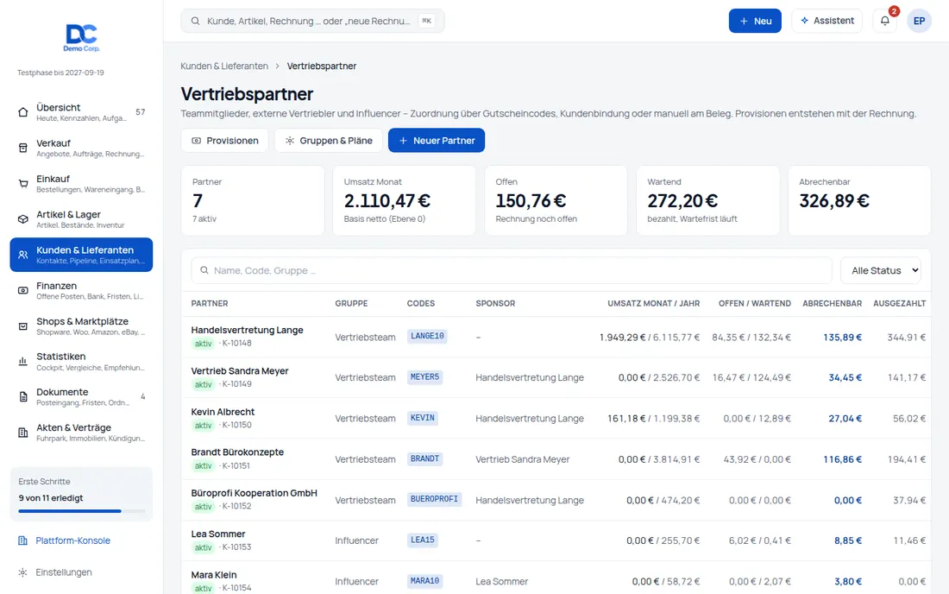The width and height of the screenshot is (949, 594).
Task: Click the gear icon on Gruppen & Pläne
Action: [x=290, y=141]
